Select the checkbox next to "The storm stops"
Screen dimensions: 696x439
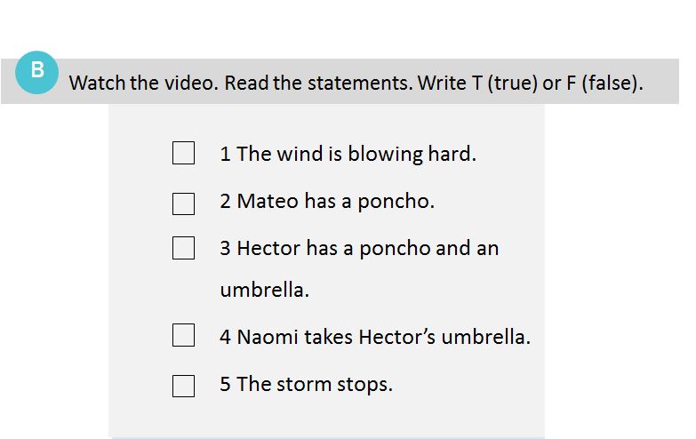click(183, 386)
